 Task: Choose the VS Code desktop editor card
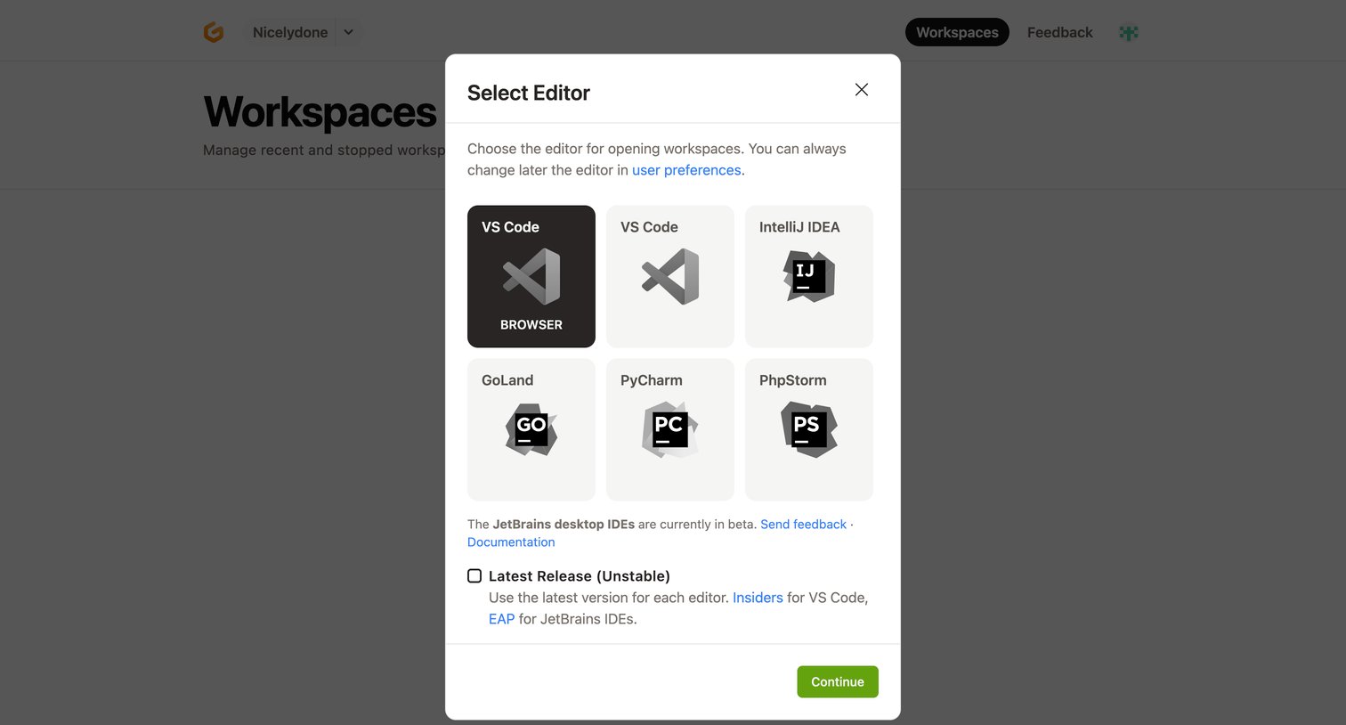tap(670, 276)
